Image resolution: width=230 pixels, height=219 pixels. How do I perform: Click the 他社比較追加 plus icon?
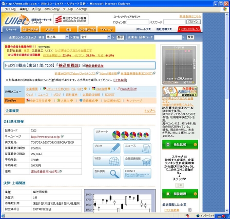click(x=84, y=65)
